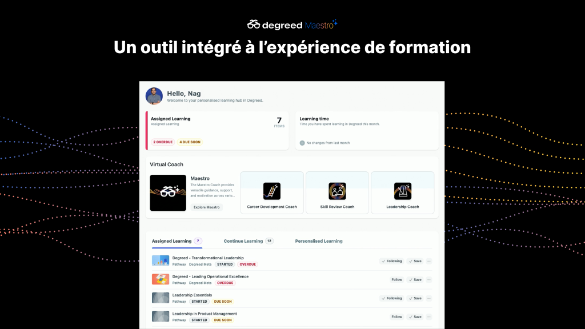Open Leadership Essentials title link

192,295
